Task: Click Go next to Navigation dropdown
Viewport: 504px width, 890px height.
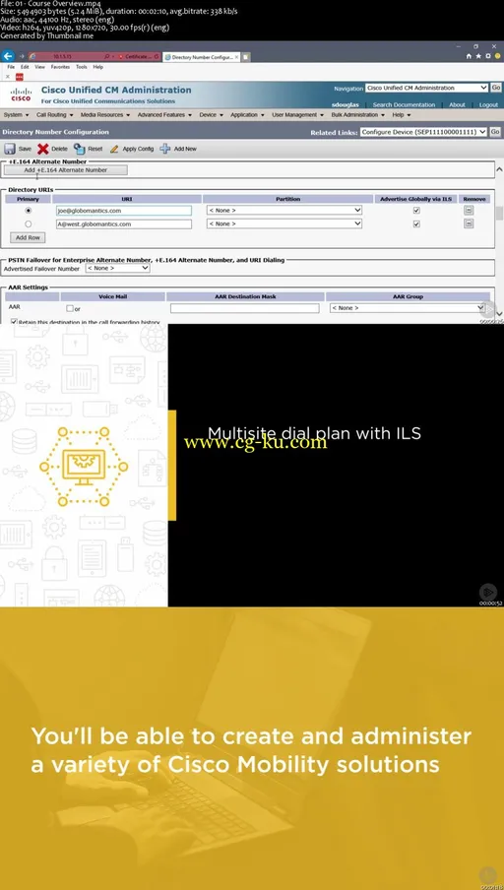Action: 495,88
